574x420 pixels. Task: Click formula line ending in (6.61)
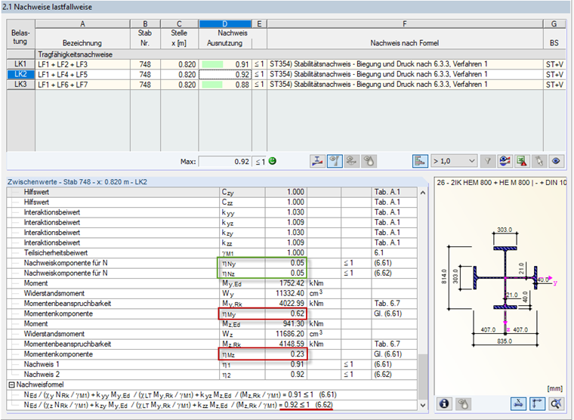coord(180,395)
